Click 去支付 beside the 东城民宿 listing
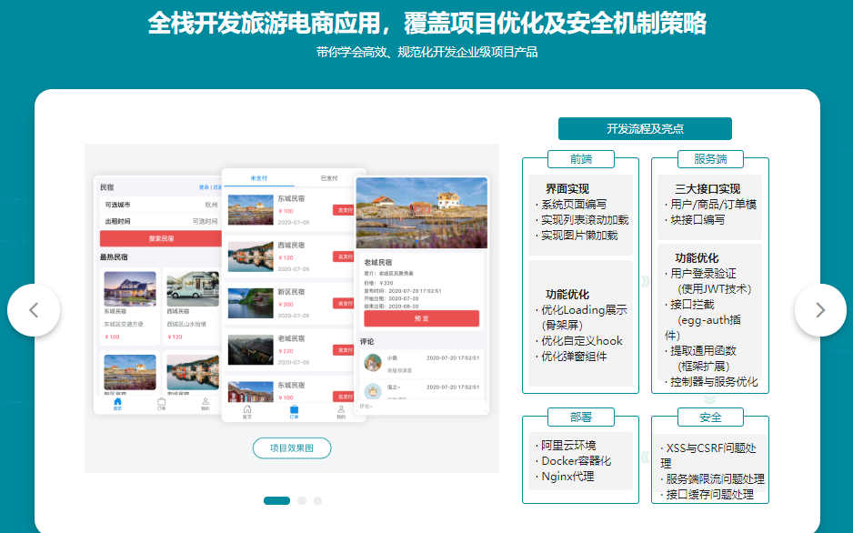The image size is (853, 533). (x=343, y=209)
